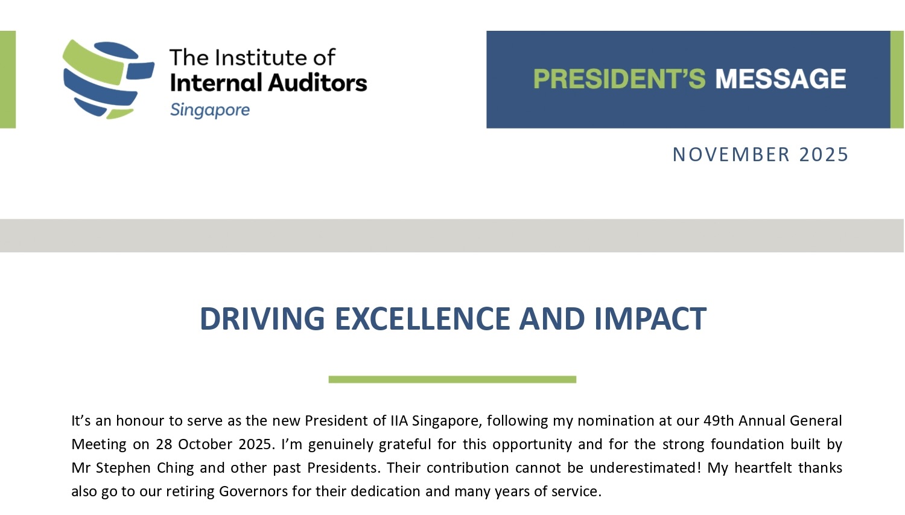Click "The Institute of" logo text
This screenshot has height=515, width=905.
(x=252, y=57)
